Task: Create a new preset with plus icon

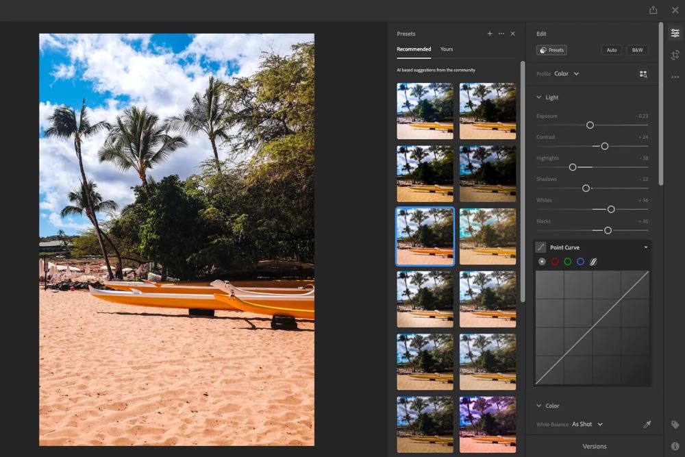Action: (490, 34)
